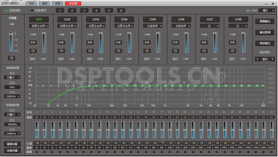The image size is (278, 157).
Task: Toggle the CH8 正相 phase button
Action: tap(232, 42)
